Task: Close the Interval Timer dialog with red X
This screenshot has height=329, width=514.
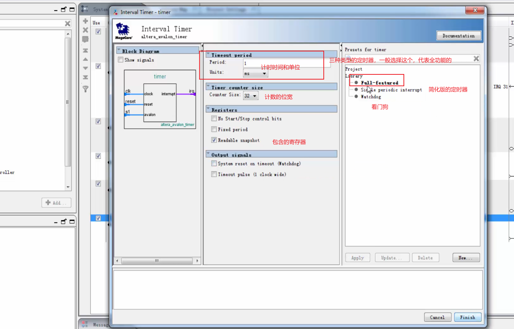Action: 475,10
